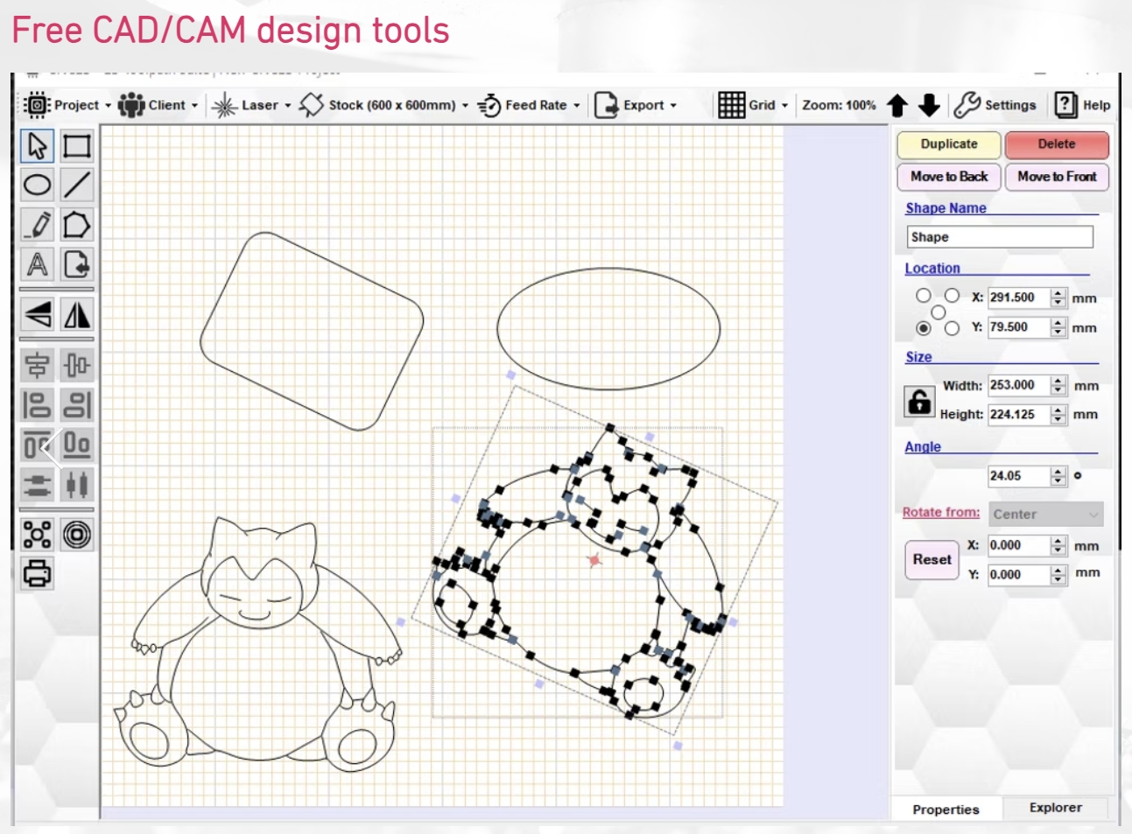Viewport: 1132px width, 834px height.
Task: Select the Ellipse drawing tool
Action: pos(37,186)
